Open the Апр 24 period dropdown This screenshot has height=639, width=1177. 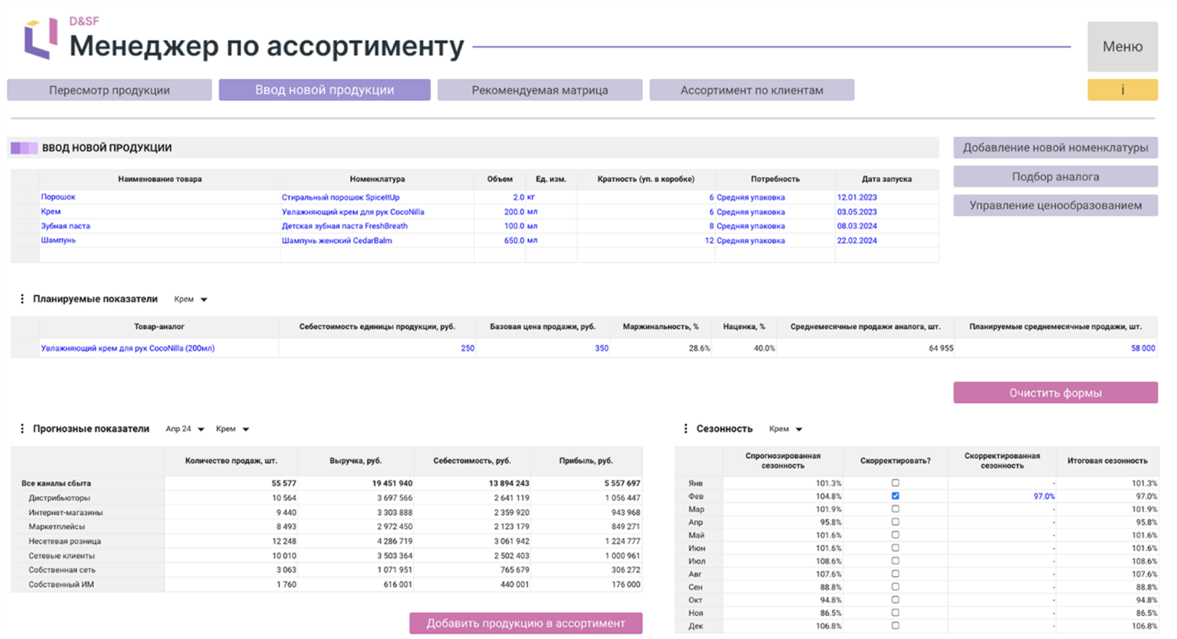click(x=185, y=429)
